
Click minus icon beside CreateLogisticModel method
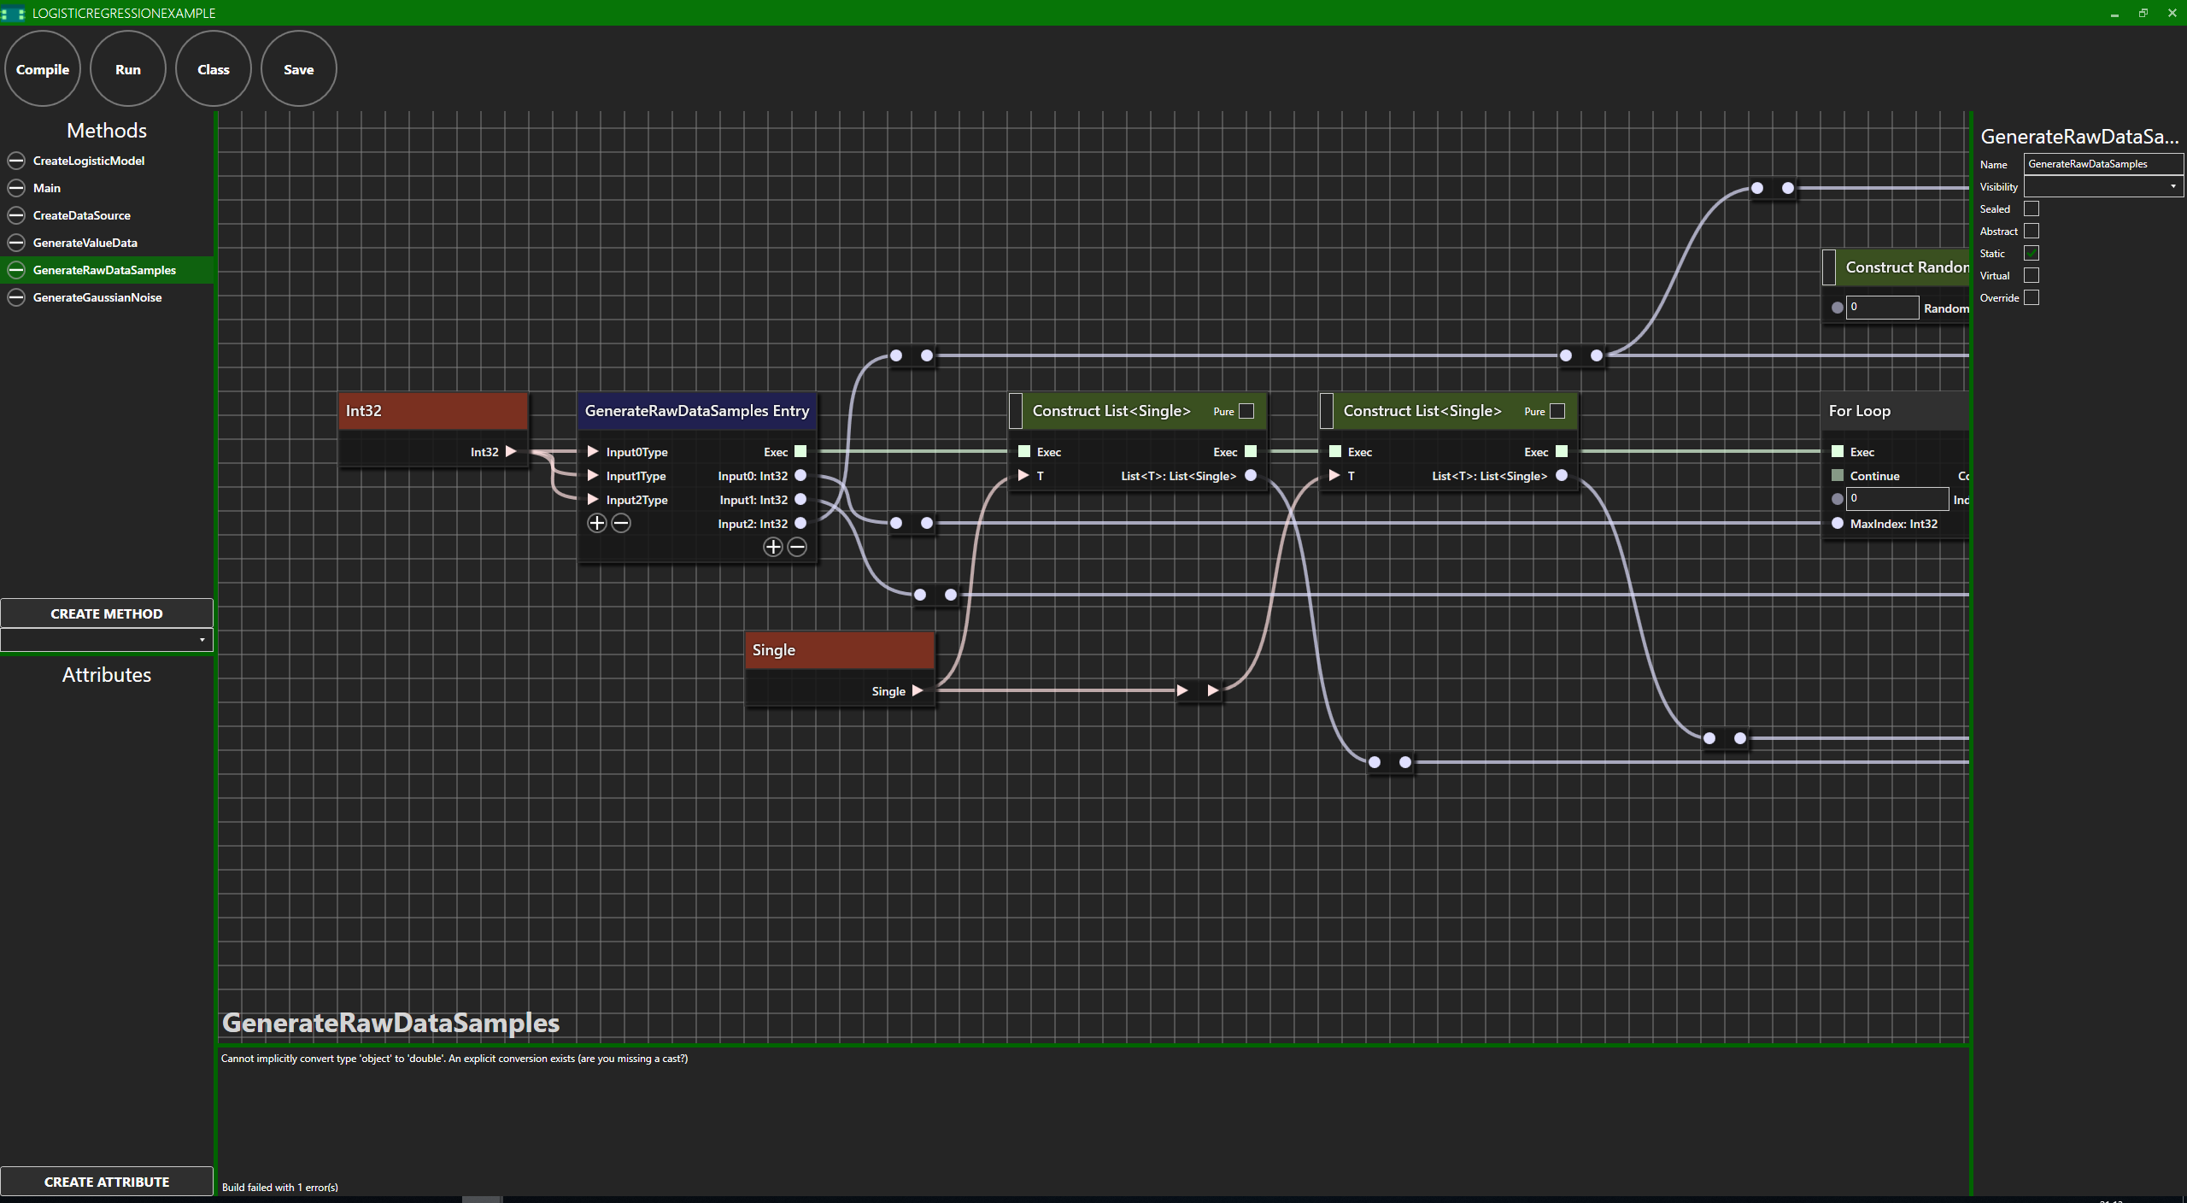click(16, 161)
